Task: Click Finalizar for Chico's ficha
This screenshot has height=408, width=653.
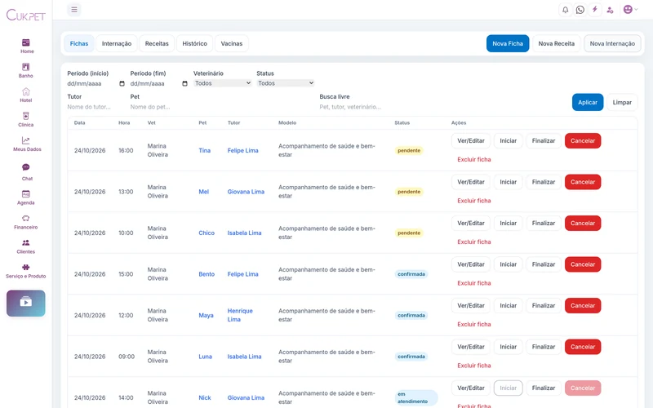Action: (544, 223)
